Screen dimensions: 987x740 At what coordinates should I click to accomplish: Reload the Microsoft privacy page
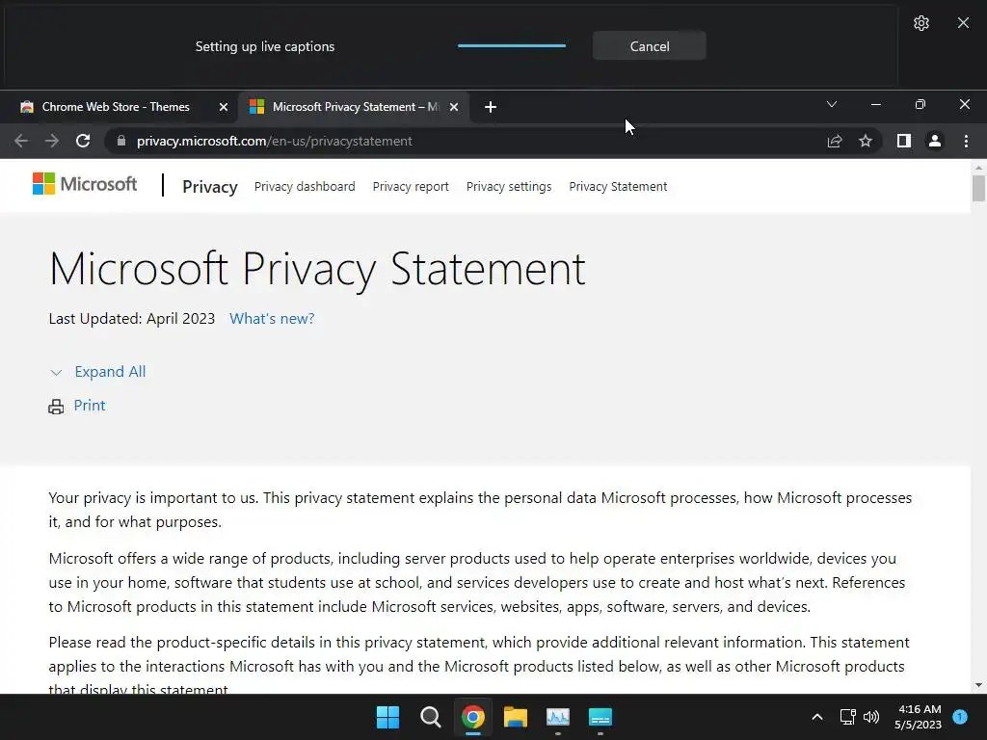tap(83, 141)
